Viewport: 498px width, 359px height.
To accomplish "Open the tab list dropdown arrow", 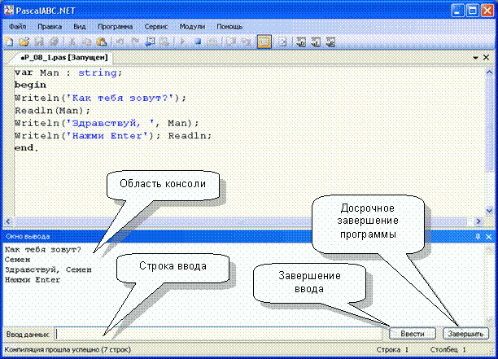I will click(x=476, y=58).
